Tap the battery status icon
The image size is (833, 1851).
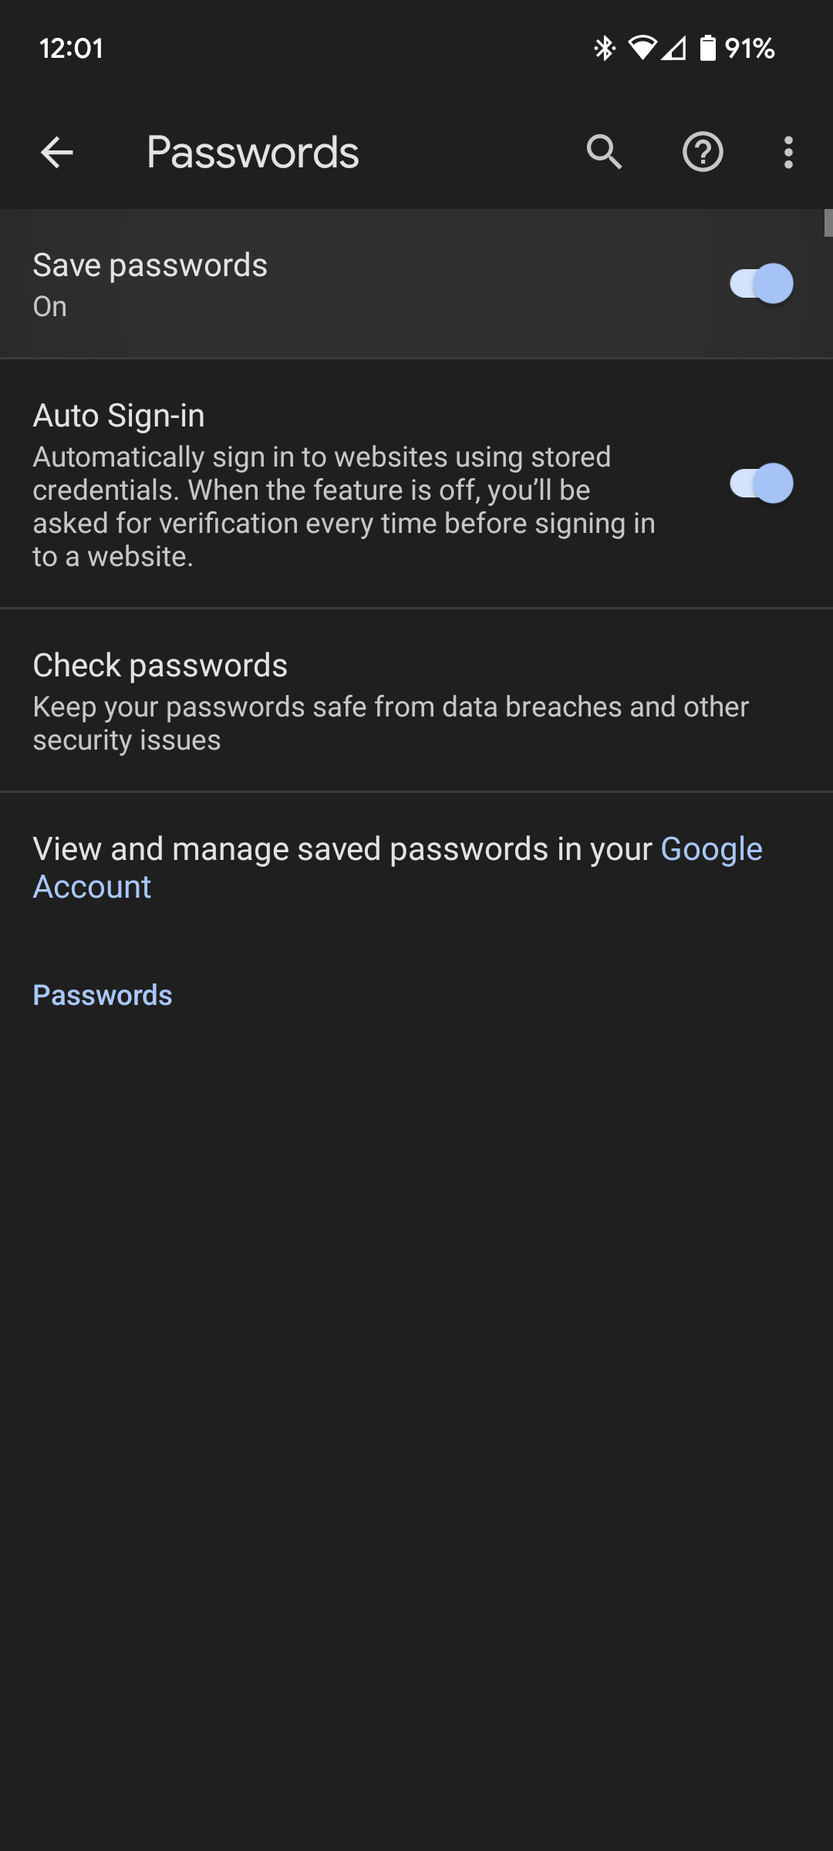coord(707,49)
